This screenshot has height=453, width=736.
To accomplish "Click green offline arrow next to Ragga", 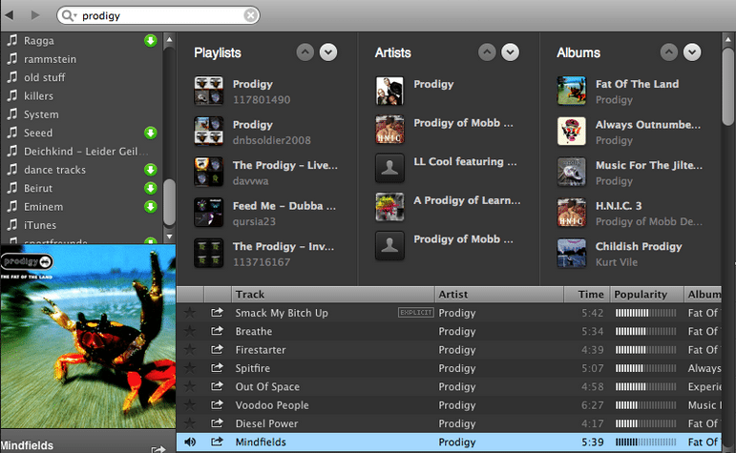I will tap(150, 41).
